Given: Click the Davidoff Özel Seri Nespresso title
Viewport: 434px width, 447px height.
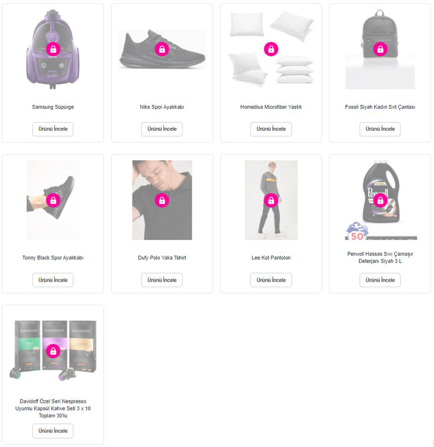Looking at the screenshot, I should pyautogui.click(x=53, y=408).
